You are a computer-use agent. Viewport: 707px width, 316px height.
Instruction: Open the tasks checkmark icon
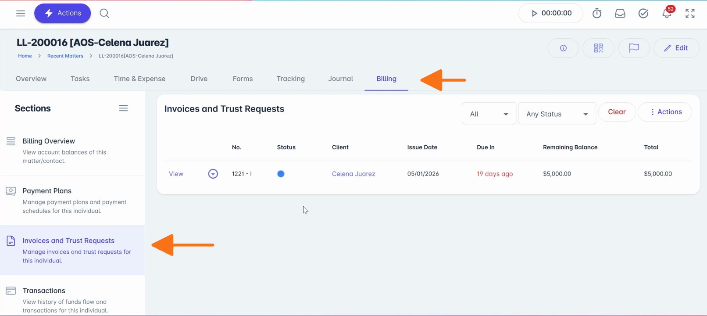[643, 14]
